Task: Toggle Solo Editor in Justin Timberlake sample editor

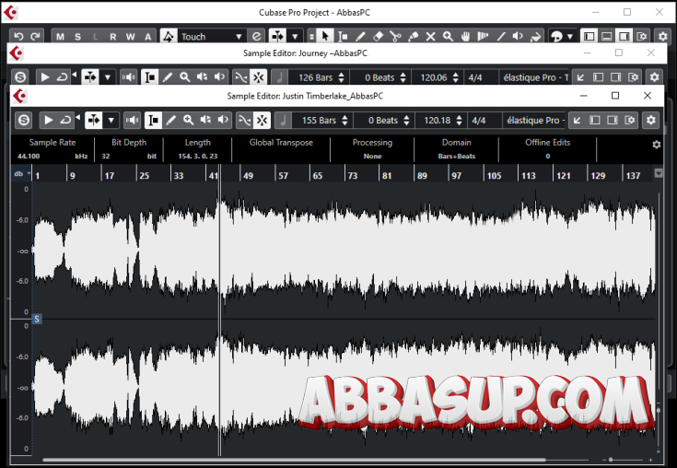Action: 24,120
